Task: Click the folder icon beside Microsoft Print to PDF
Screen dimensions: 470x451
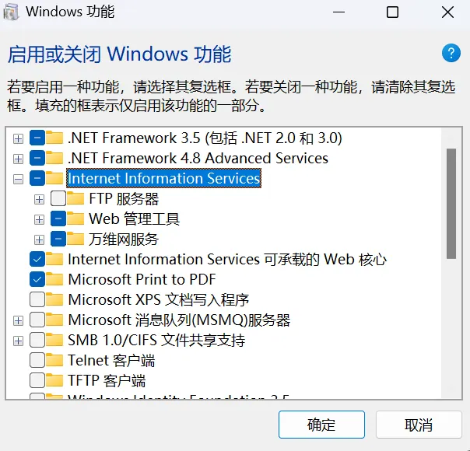Action: click(x=54, y=279)
